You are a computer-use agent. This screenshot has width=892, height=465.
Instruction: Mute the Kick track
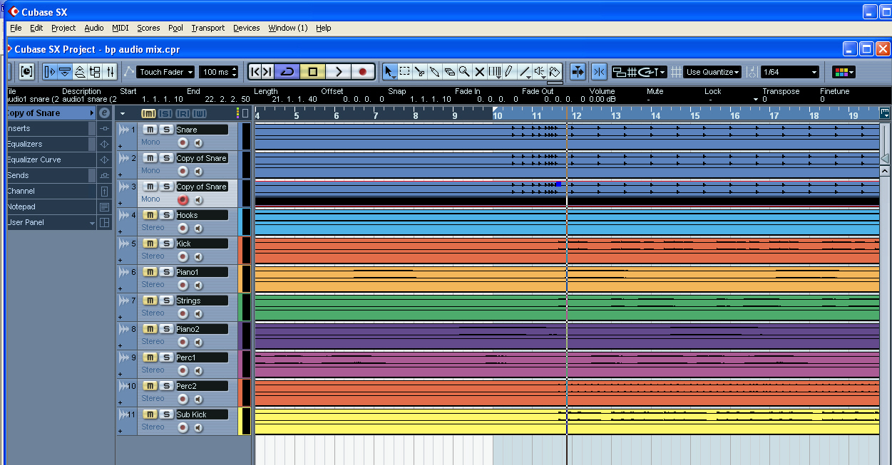point(150,244)
